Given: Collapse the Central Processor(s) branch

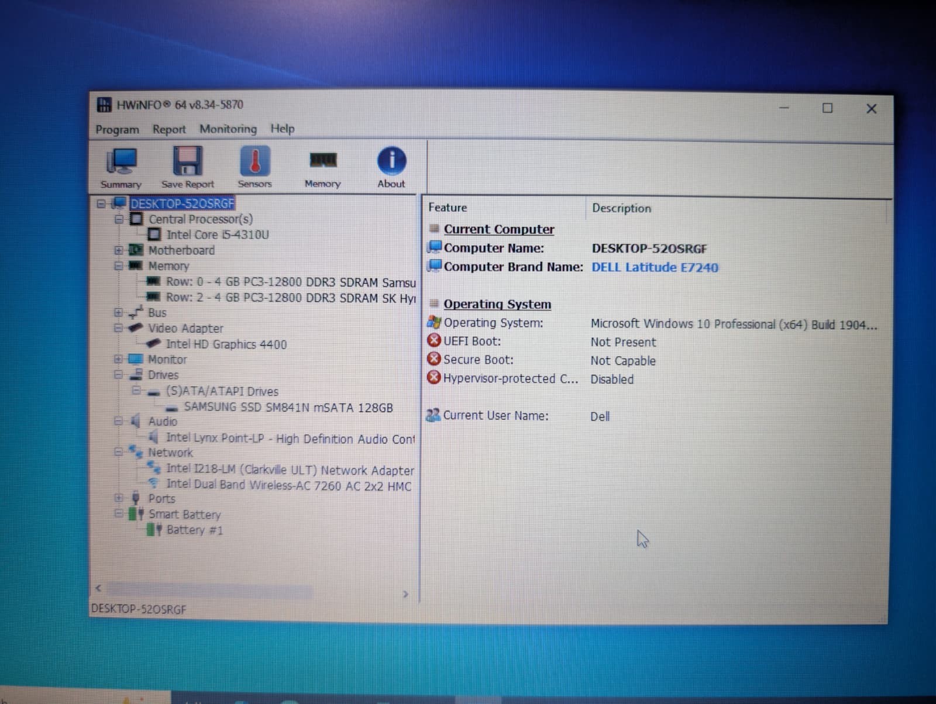Looking at the screenshot, I should pos(119,219).
